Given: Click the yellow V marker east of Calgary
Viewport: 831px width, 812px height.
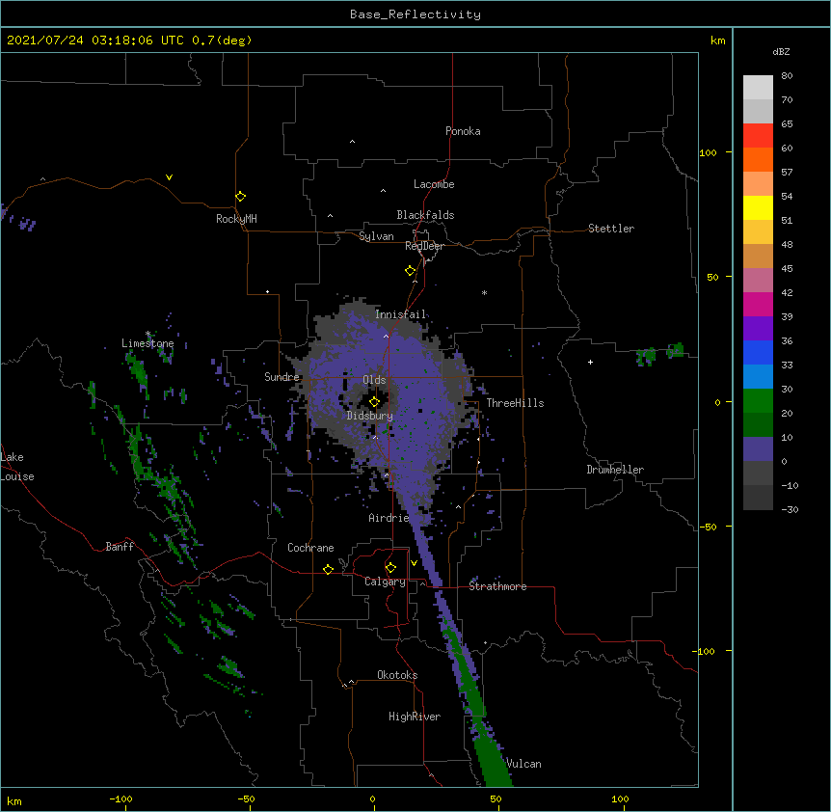Looking at the screenshot, I should (414, 563).
